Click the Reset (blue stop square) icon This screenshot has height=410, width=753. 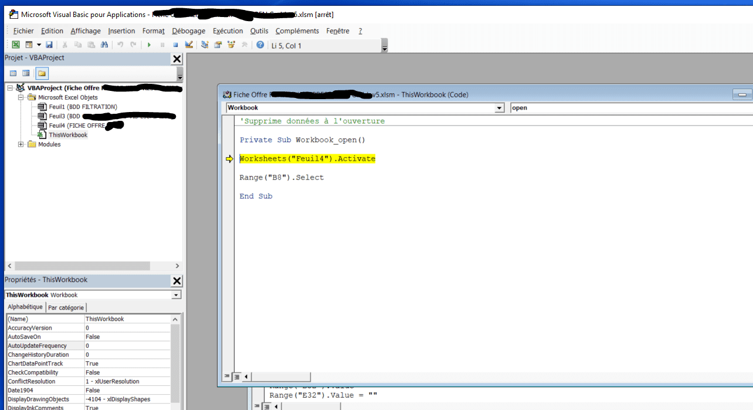tap(175, 45)
